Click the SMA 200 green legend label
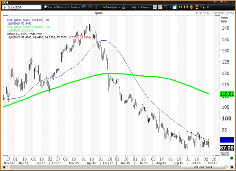The width and height of the screenshot is (236, 171). tap(29, 27)
